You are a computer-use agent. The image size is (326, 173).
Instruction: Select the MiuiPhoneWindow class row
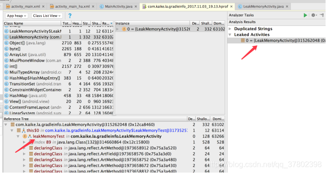pos(59,60)
